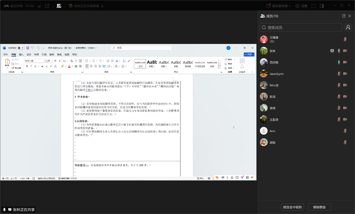Click 张林's screen sharing icon
Viewport: 355px width, 214px height.
[332, 51]
